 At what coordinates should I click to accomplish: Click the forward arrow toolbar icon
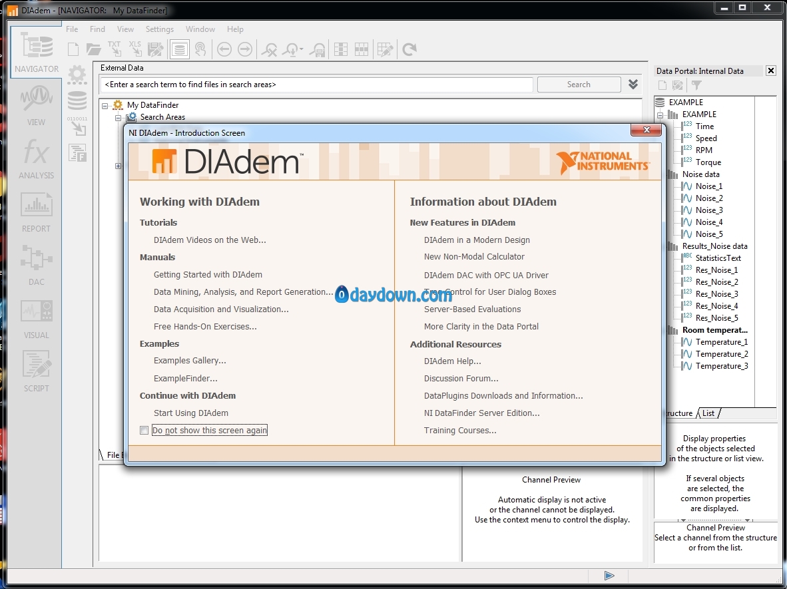[x=245, y=49]
